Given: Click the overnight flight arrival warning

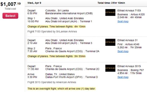Looking at the screenshot, I should pos(61,89).
